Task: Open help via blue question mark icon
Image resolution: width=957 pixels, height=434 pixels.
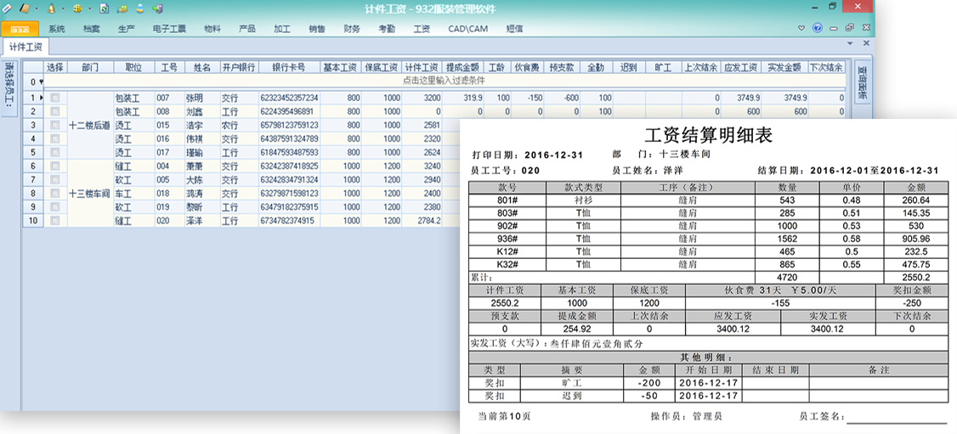Action: 817,28
